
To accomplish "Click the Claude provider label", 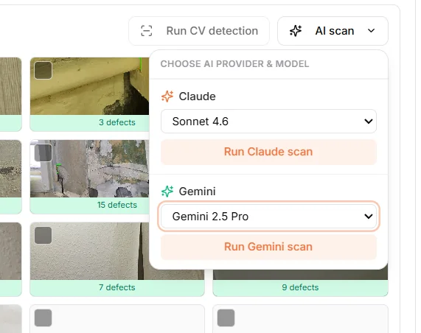I will (x=197, y=97).
